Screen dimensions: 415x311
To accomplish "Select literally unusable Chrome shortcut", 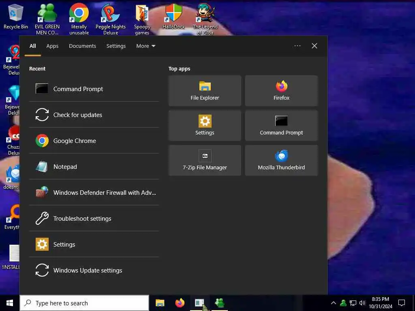I will (x=79, y=19).
